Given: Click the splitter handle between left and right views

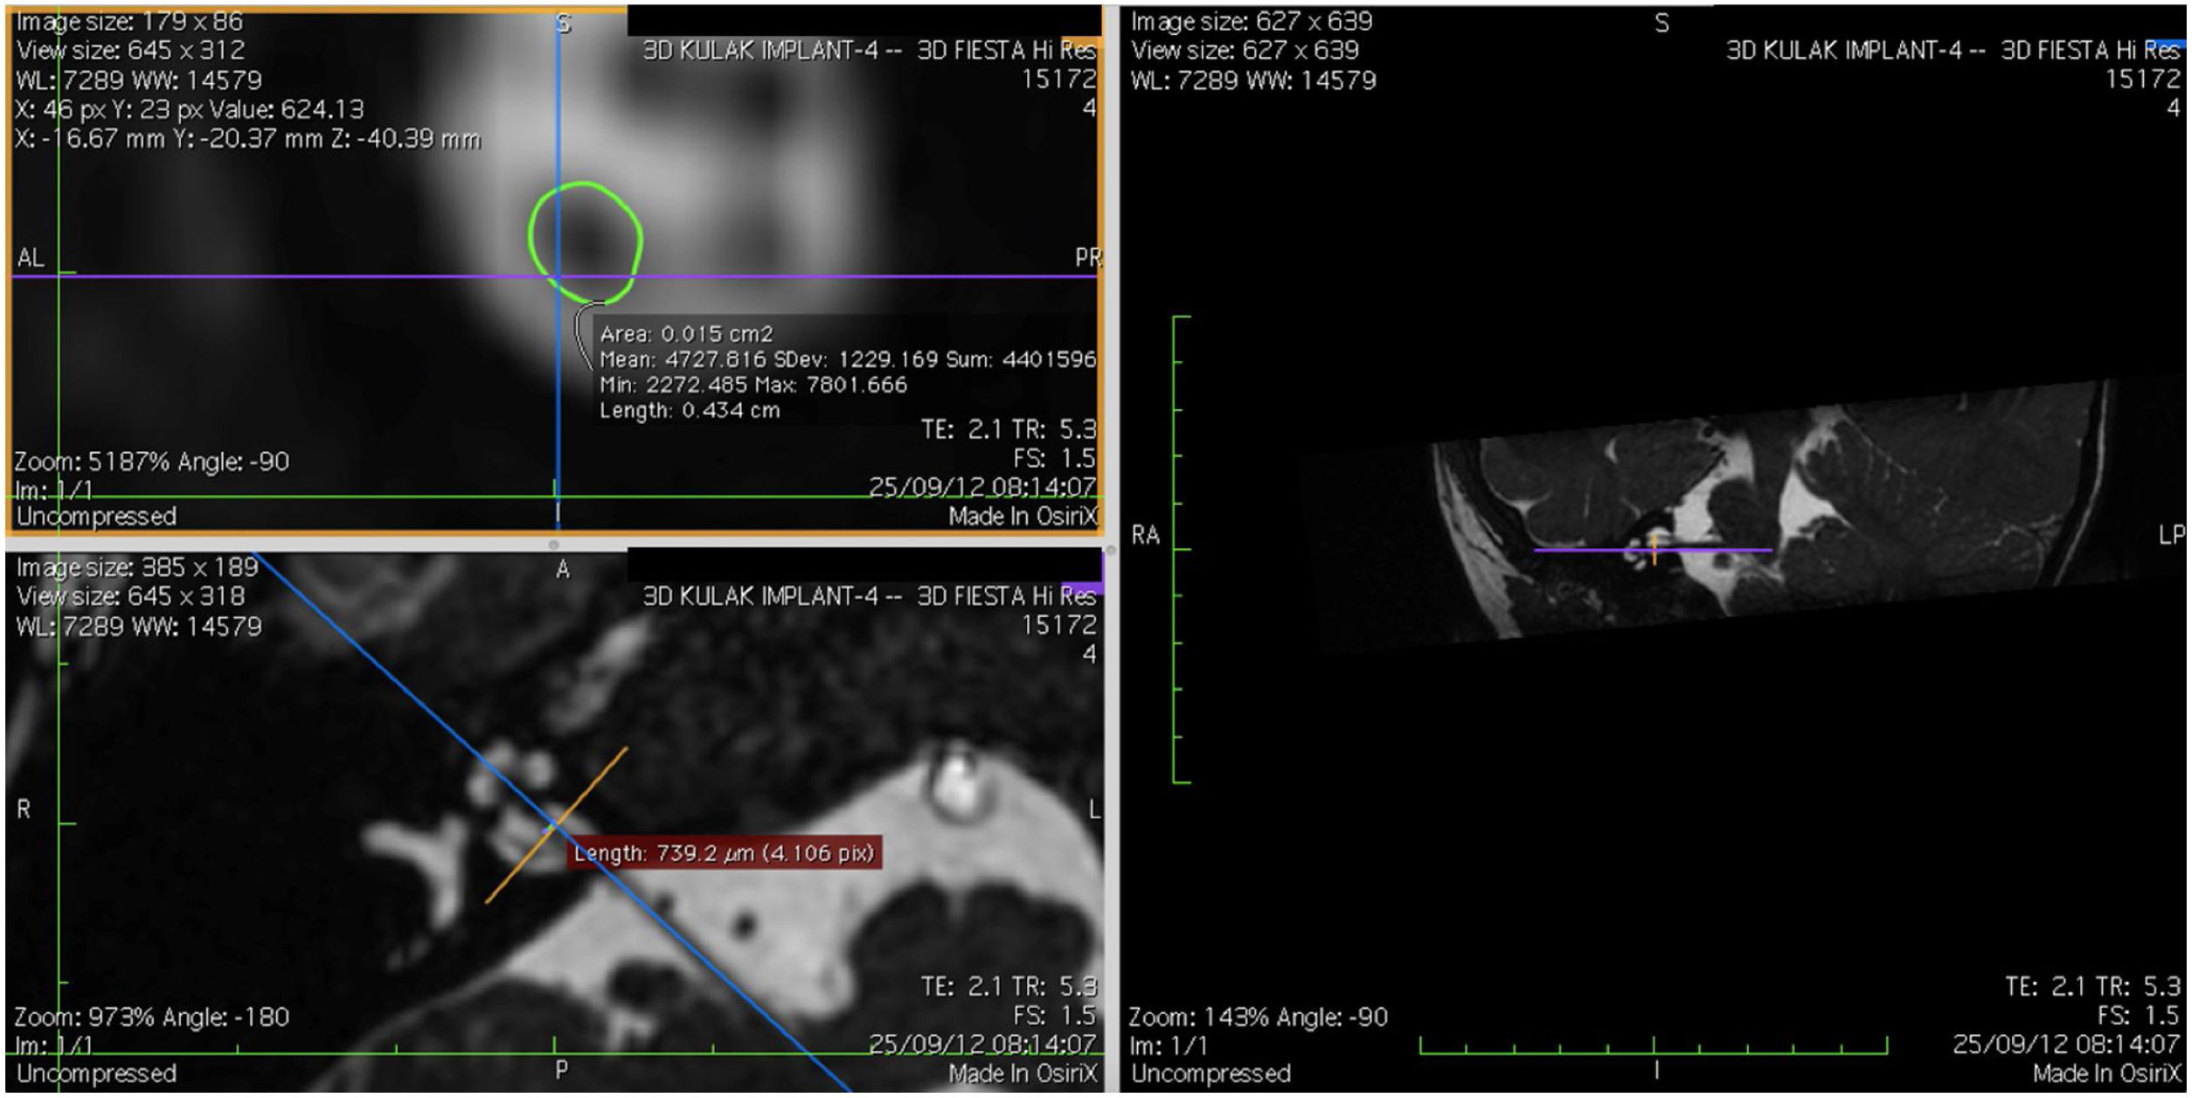Looking at the screenshot, I should pos(1111,551).
